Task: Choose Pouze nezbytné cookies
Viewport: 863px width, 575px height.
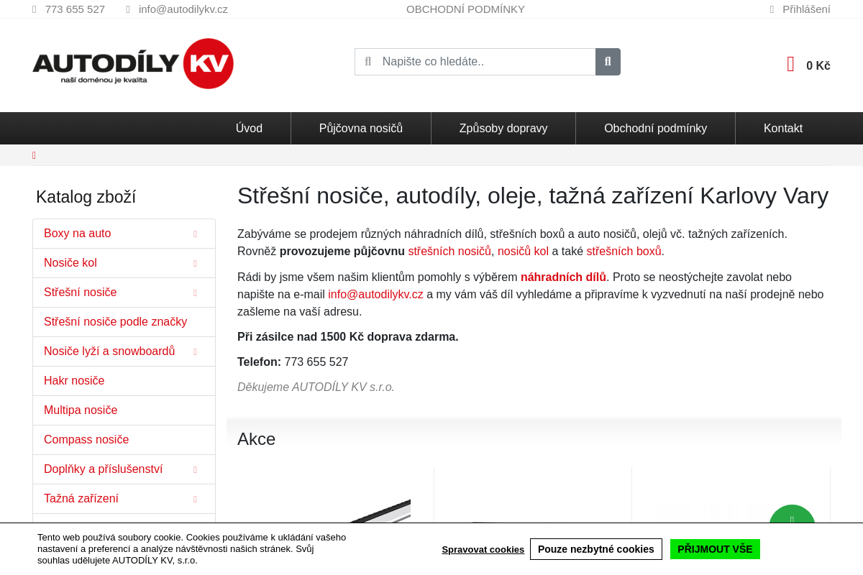Action: (596, 548)
